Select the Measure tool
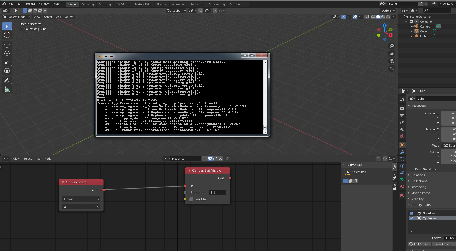 [x=7, y=90]
